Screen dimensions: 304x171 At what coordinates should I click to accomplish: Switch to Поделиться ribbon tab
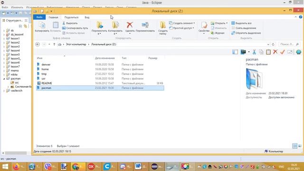tap(71, 17)
